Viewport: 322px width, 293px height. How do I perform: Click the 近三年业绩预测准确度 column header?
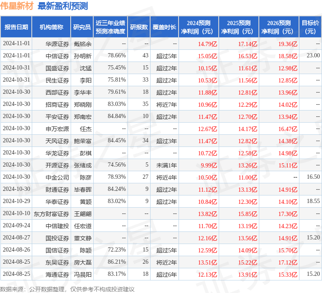(110, 27)
